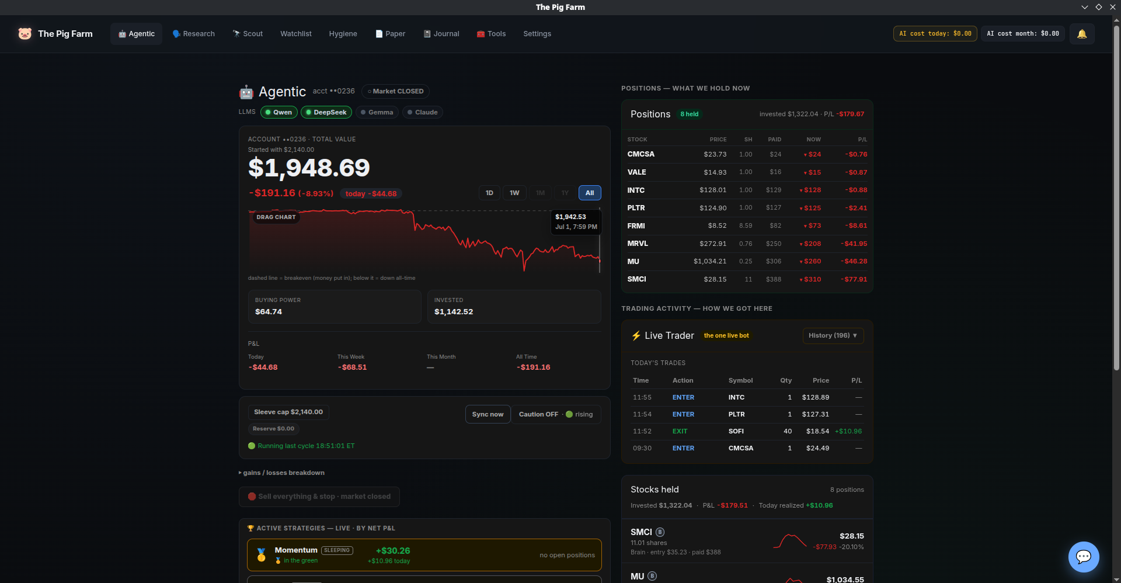Toggle the DeepSeek LLM chip
The width and height of the screenshot is (1121, 583).
pyautogui.click(x=326, y=112)
